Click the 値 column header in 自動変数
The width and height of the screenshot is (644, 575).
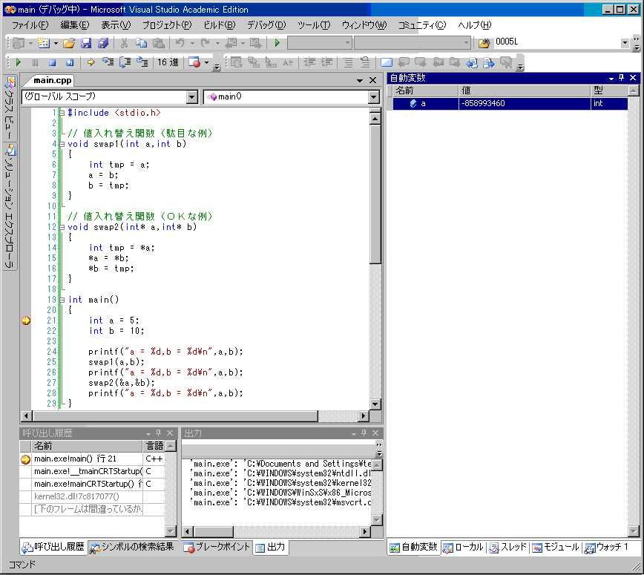coord(525,91)
